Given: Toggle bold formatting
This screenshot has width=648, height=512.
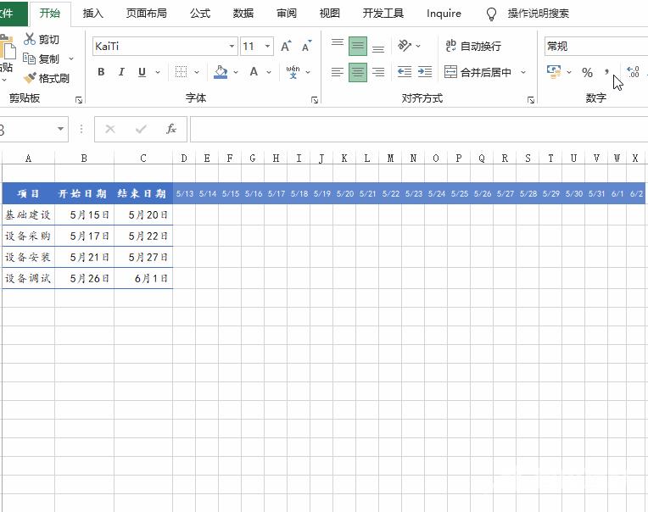Looking at the screenshot, I should pyautogui.click(x=101, y=73).
